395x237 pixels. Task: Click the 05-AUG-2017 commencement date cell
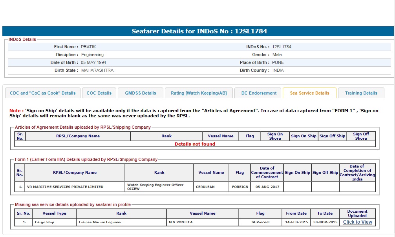click(x=267, y=187)
